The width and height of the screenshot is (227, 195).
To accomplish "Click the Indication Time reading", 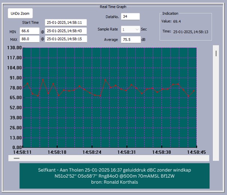I will 191,32.
